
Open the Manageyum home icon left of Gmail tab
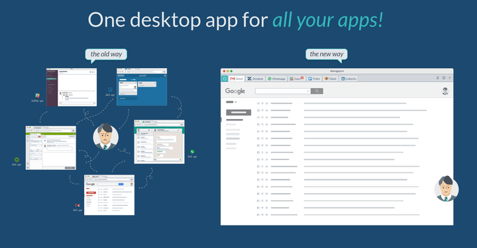224,79
